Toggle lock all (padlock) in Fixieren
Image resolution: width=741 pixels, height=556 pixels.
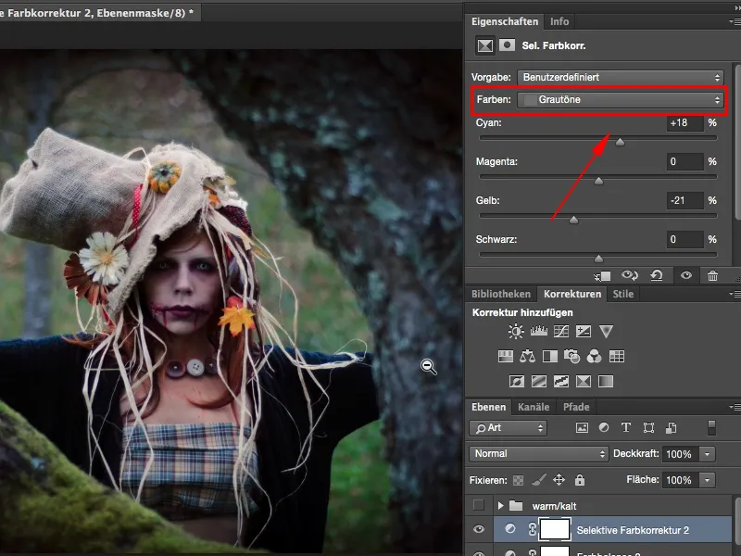click(x=580, y=480)
